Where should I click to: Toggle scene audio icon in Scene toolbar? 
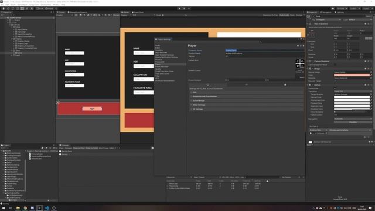click(x=84, y=15)
